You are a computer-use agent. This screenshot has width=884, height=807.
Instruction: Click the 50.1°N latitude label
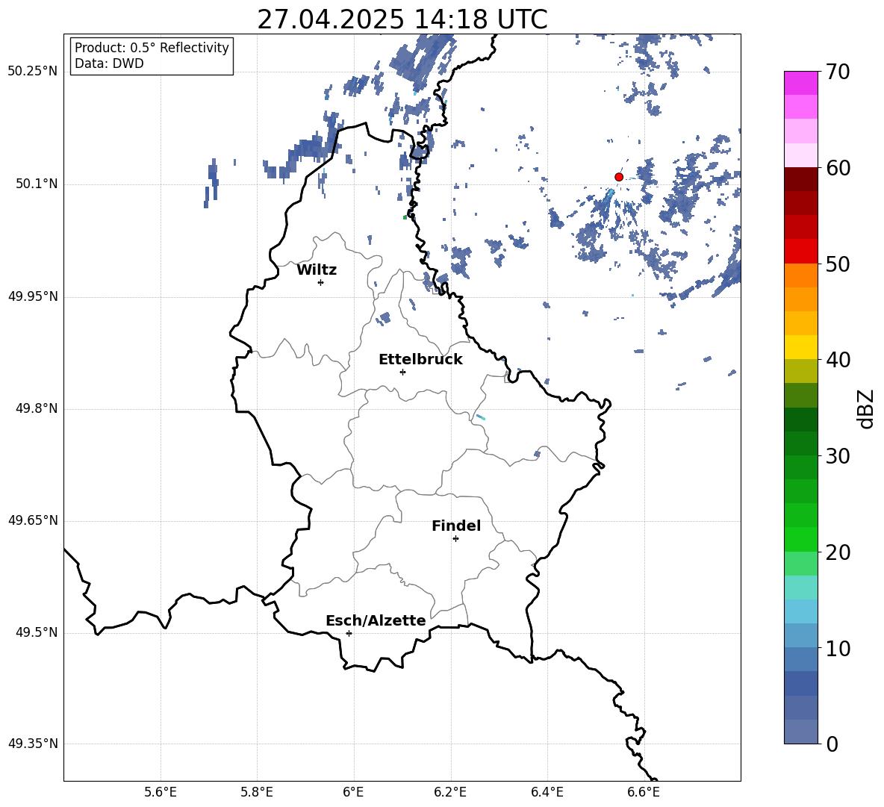click(x=37, y=184)
